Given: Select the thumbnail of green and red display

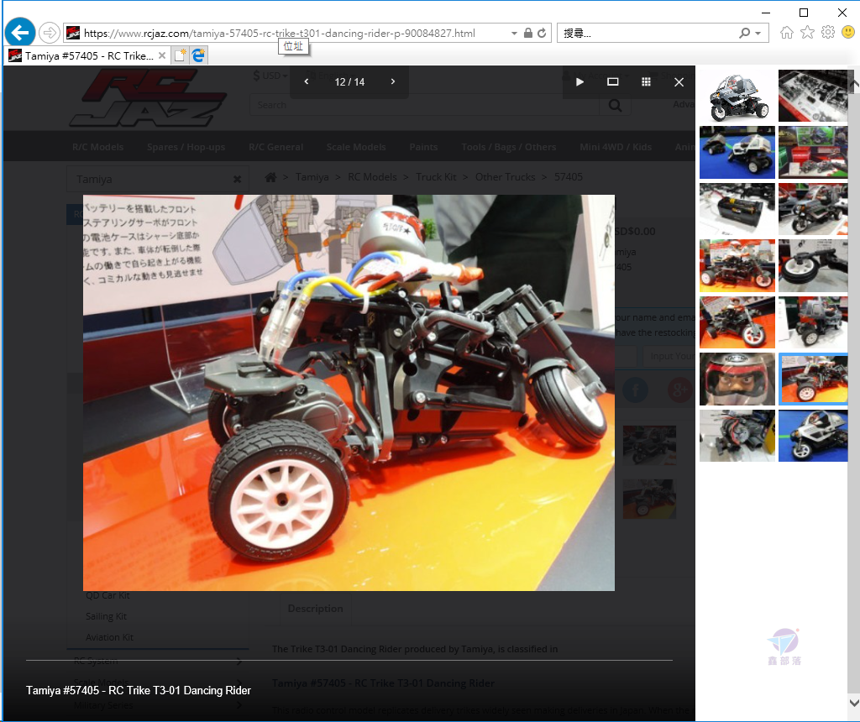Looking at the screenshot, I should pyautogui.click(x=813, y=153).
